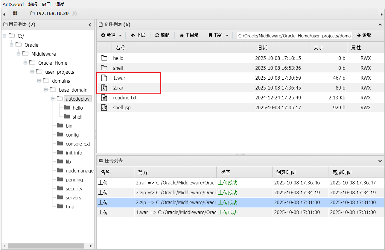Collapse the 目录列表 panel with left chevron
The image size is (385, 250).
click(90, 25)
